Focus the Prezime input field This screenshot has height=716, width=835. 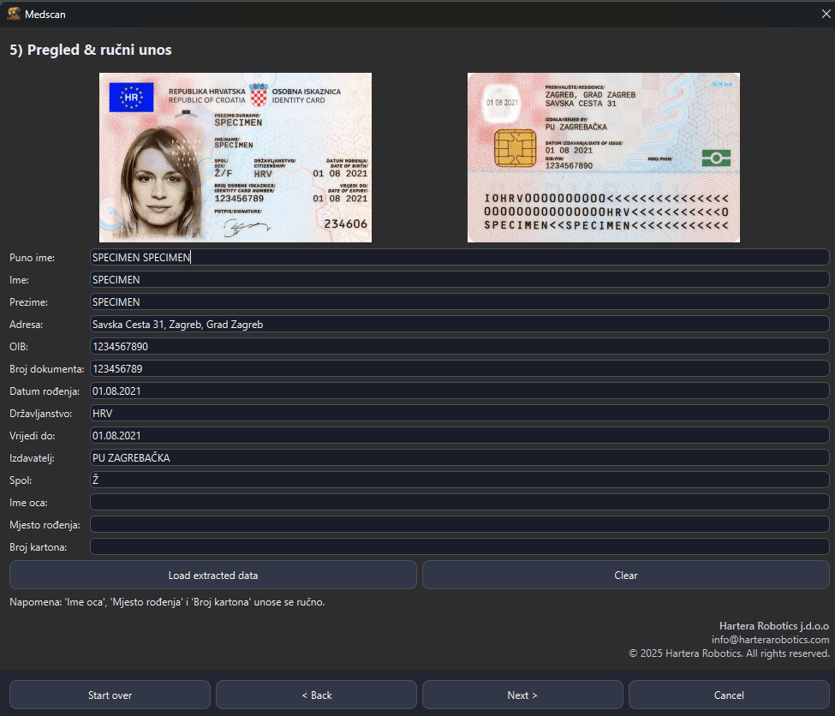(x=459, y=301)
